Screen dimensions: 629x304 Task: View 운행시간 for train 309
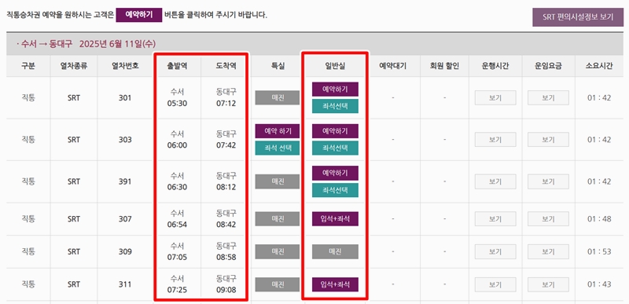(495, 251)
